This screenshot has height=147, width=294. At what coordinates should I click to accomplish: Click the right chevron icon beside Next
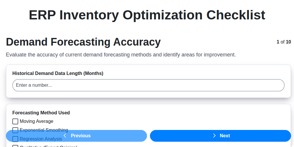tap(214, 136)
